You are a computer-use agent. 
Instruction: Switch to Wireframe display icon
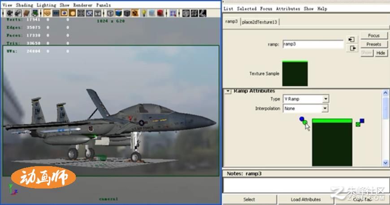point(110,13)
